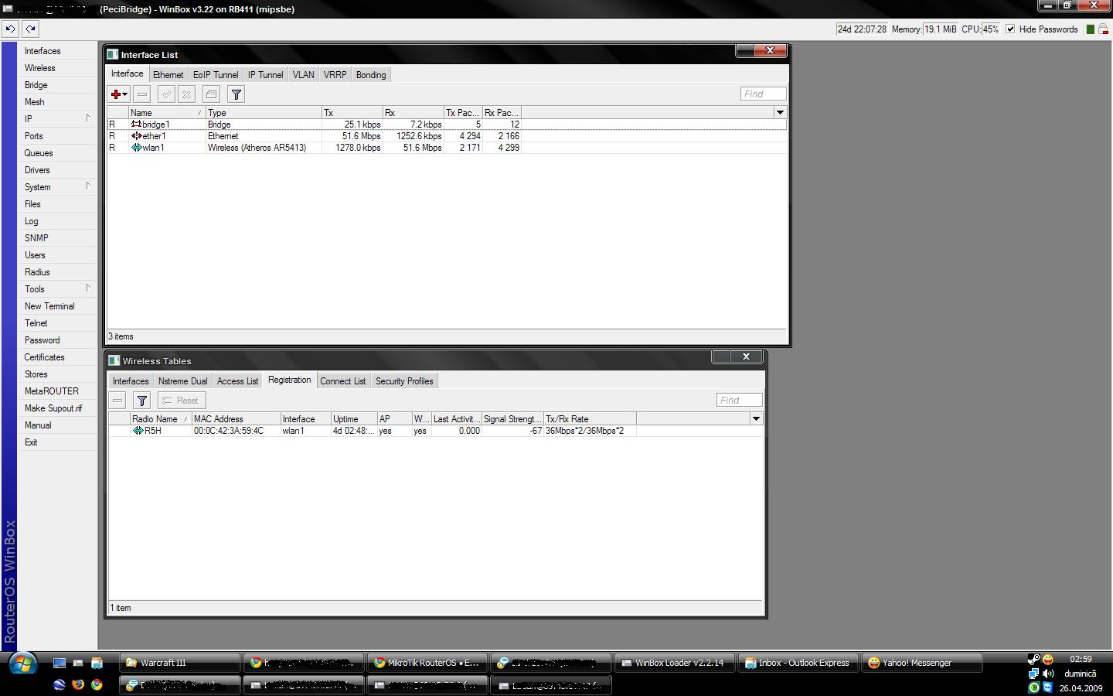
Task: Select the bridge1 interface row
Action: pyautogui.click(x=447, y=125)
